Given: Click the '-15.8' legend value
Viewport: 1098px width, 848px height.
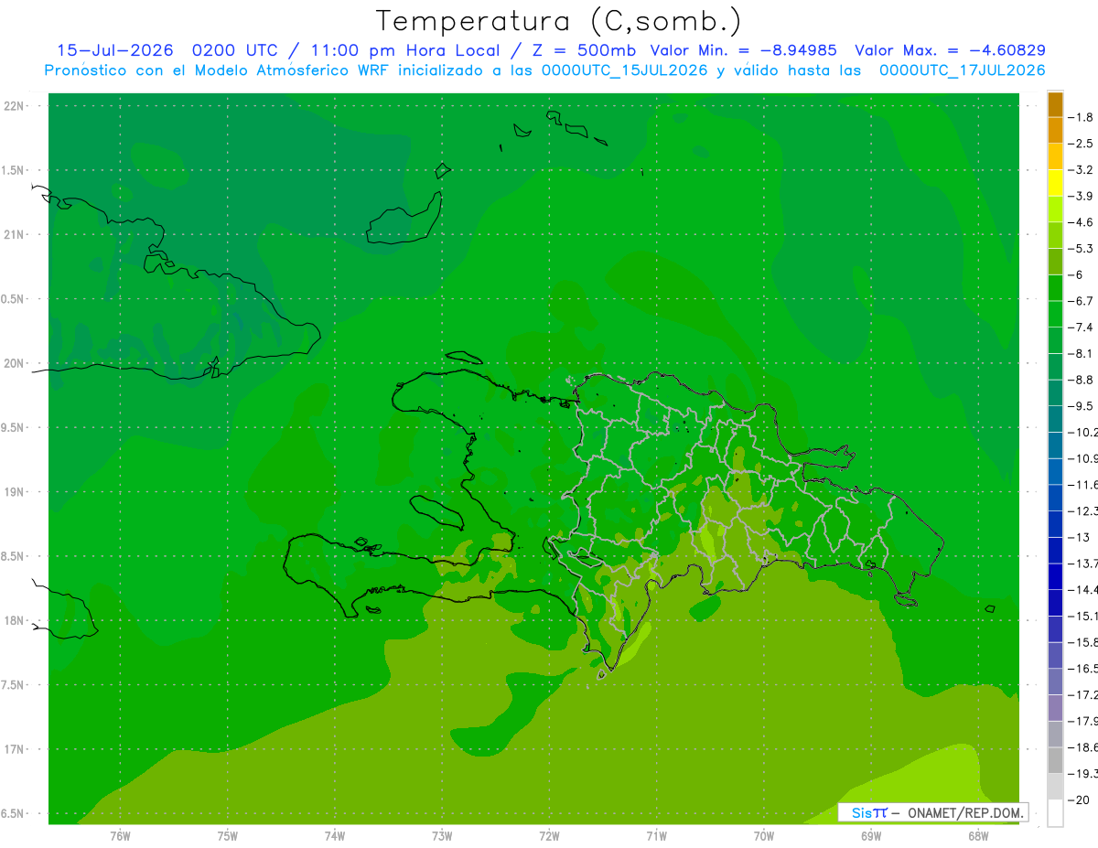Looking at the screenshot, I should (x=1082, y=642).
